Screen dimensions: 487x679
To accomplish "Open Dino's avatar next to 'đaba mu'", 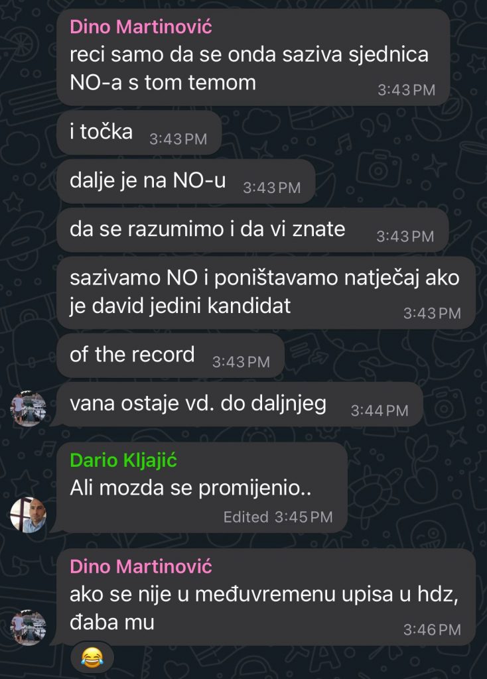I will click(x=28, y=628).
